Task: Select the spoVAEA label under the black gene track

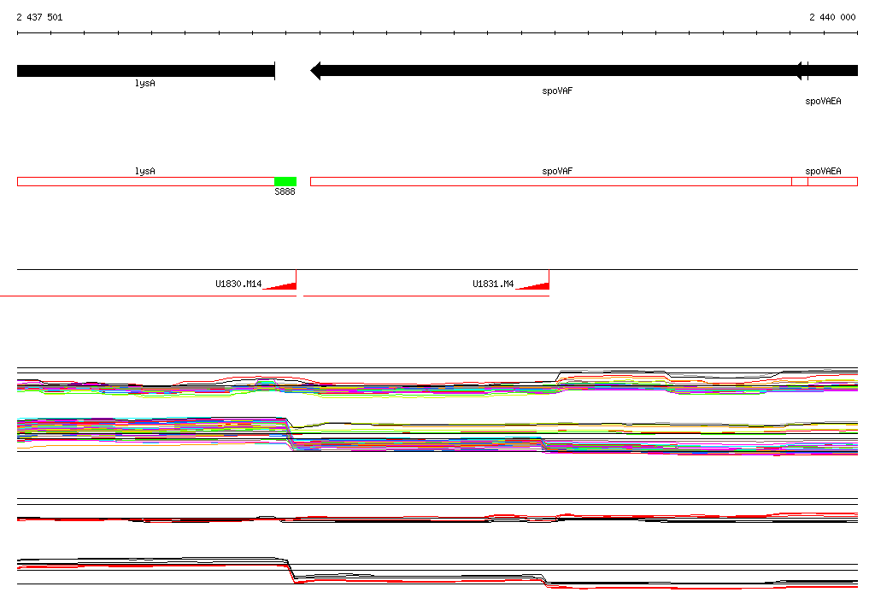Action: tap(823, 101)
